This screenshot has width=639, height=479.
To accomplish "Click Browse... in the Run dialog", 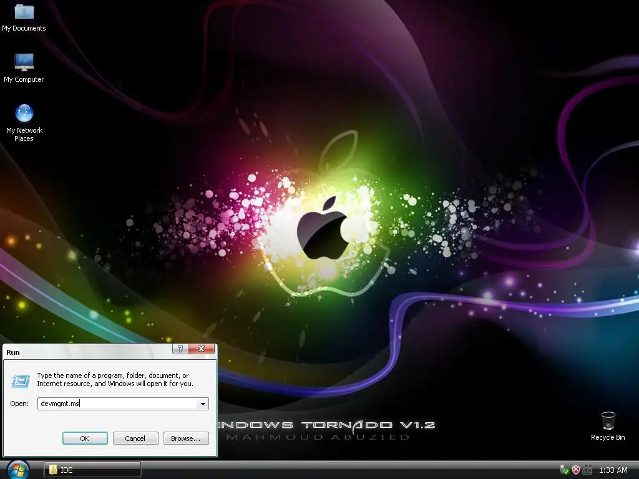I will 186,438.
